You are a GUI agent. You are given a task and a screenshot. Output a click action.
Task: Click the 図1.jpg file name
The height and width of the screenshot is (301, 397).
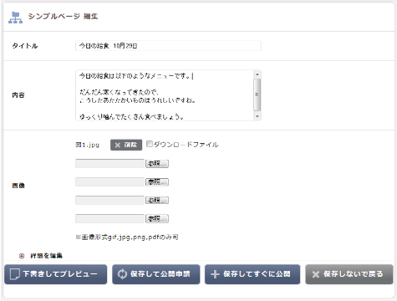[x=88, y=145]
